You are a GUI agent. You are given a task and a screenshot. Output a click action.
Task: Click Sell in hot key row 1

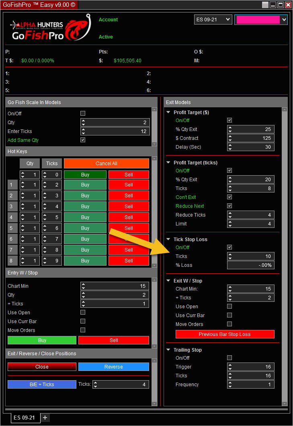(129, 185)
